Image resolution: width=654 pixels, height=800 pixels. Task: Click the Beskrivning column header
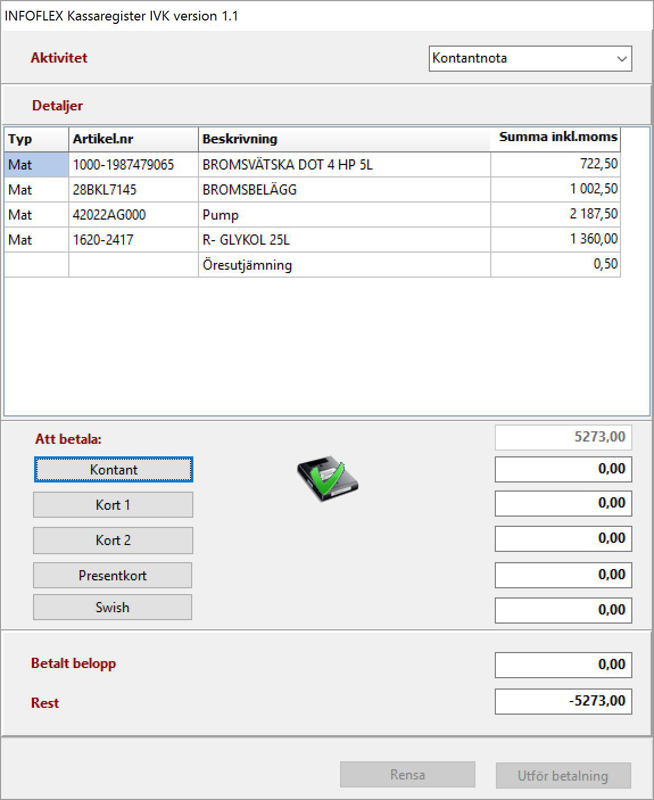tap(344, 139)
